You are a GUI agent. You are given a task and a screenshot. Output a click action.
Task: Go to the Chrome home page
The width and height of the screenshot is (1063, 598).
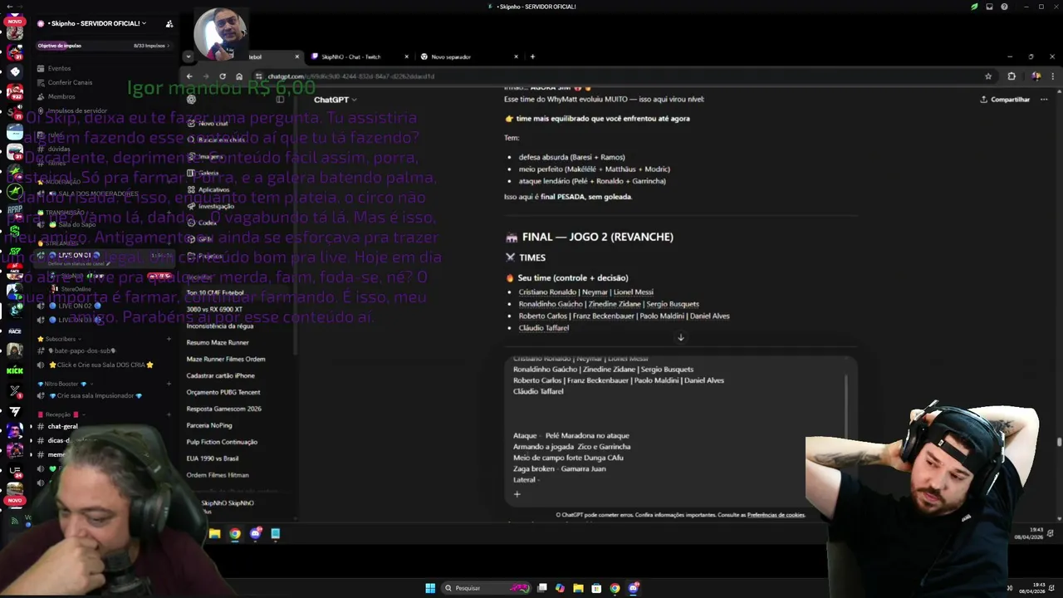pyautogui.click(x=239, y=76)
